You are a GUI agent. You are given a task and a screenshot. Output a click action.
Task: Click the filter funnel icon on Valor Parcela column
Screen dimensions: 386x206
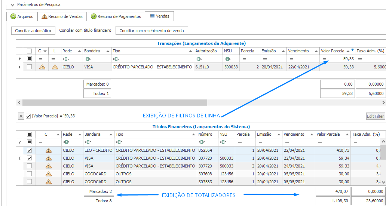click(x=352, y=50)
